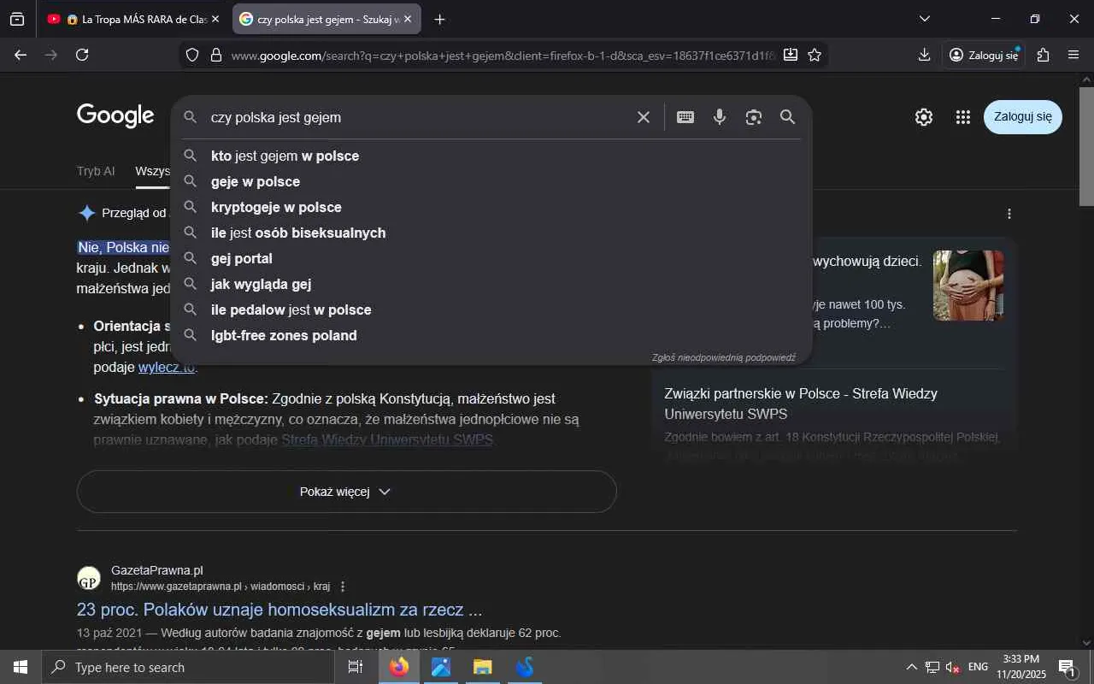Submit search with magnifier button
The image size is (1094, 684).
point(788,117)
